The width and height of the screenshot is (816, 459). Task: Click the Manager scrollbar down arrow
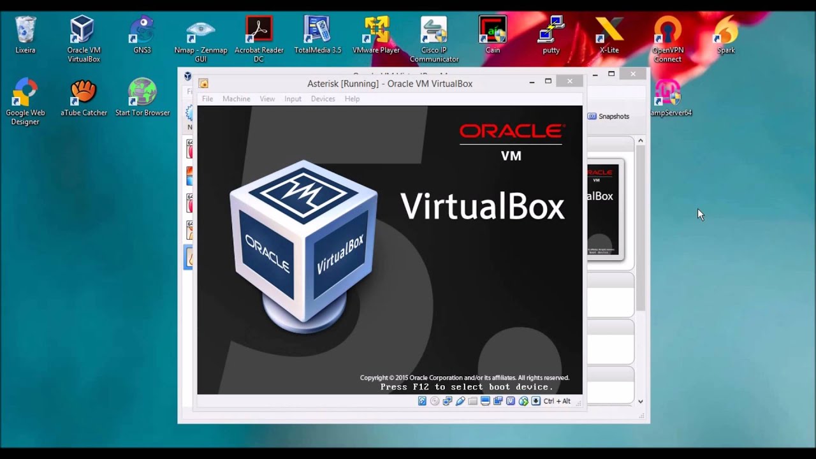tap(641, 402)
